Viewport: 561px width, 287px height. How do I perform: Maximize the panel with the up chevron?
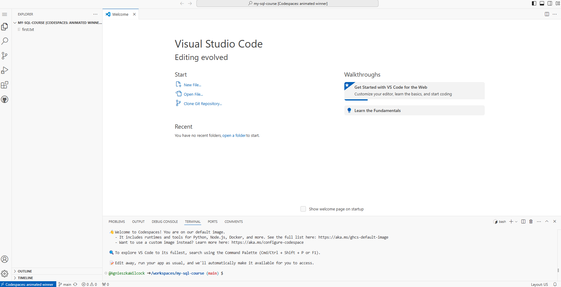(547, 221)
